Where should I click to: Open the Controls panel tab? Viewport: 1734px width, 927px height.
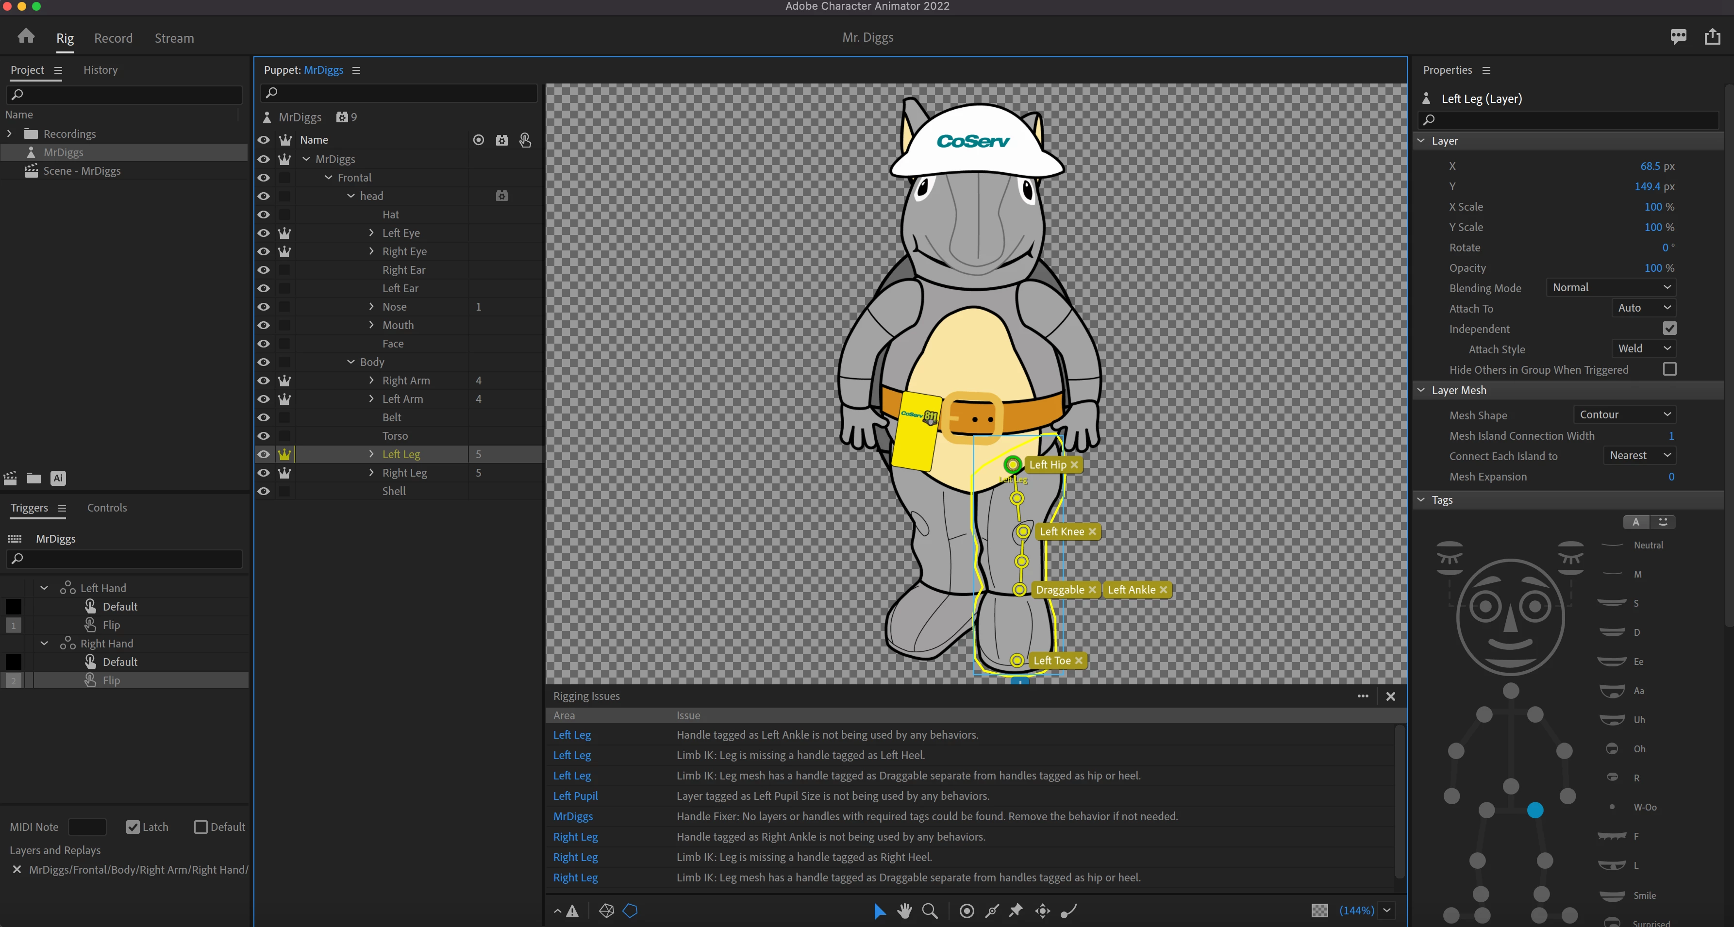coord(107,508)
